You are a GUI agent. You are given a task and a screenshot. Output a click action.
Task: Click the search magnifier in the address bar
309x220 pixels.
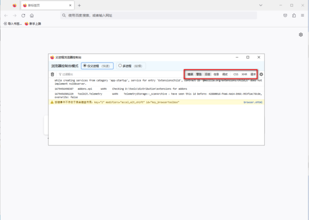point(64,15)
